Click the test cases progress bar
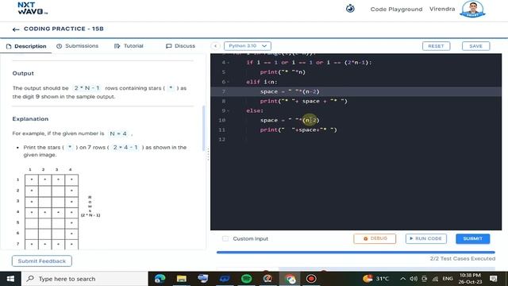Viewport: 508px width, 286px height. tap(356, 252)
